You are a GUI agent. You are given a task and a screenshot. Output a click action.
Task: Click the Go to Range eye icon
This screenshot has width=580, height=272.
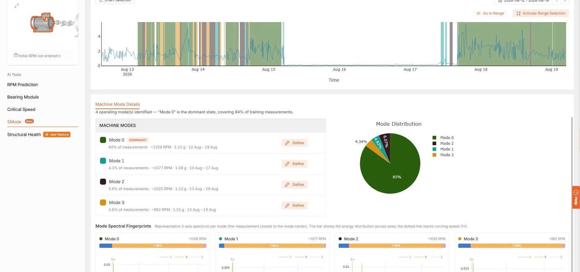tap(478, 13)
